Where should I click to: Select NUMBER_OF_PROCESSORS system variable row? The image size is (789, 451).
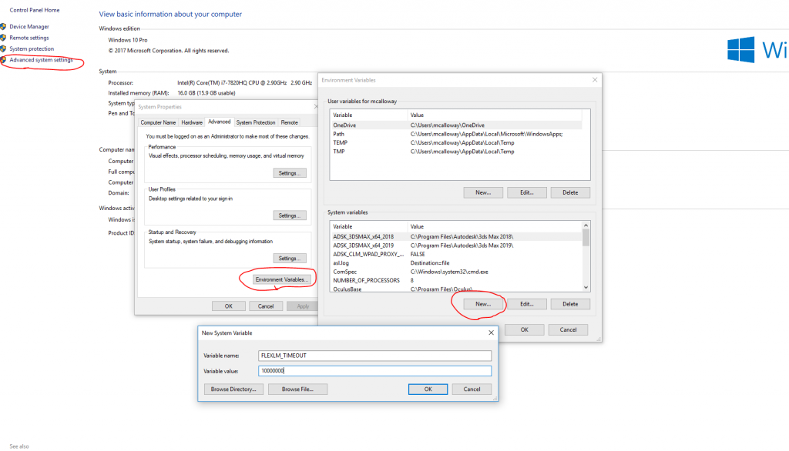[456, 281]
